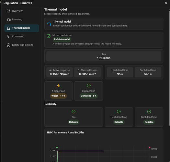Select the 0.1545 °C/min active response value

pyautogui.click(x=59, y=74)
